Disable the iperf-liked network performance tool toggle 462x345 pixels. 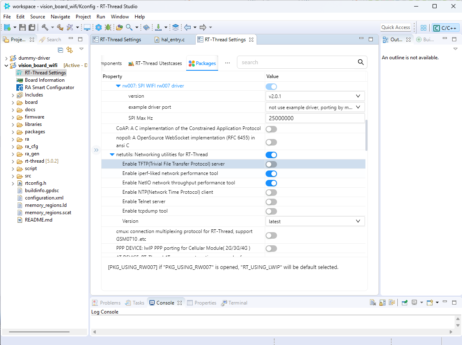pos(271,174)
